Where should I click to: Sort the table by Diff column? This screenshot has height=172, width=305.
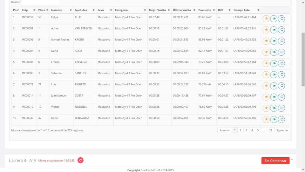pos(224,10)
